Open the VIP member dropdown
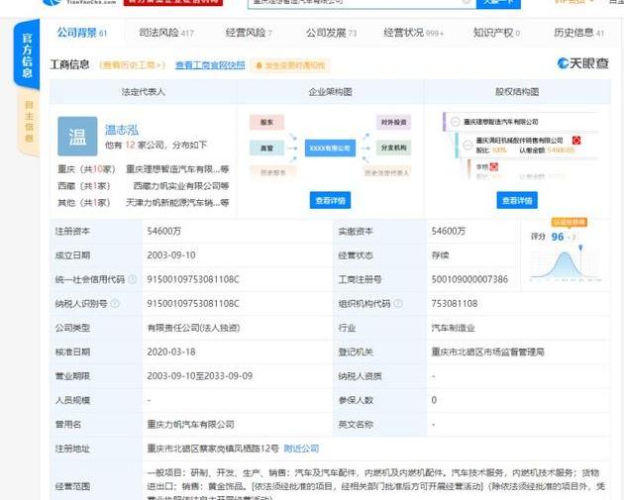Image resolution: width=624 pixels, height=500 pixels. (574, 2)
